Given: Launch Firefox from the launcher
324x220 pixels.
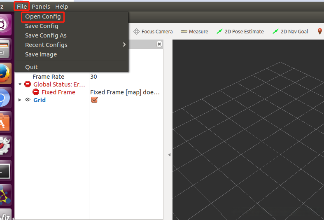Looking at the screenshot, I should [x=5, y=73].
